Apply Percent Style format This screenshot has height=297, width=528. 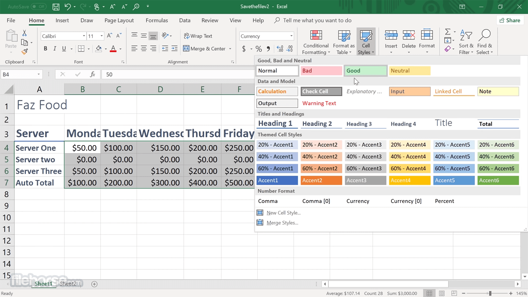259,49
